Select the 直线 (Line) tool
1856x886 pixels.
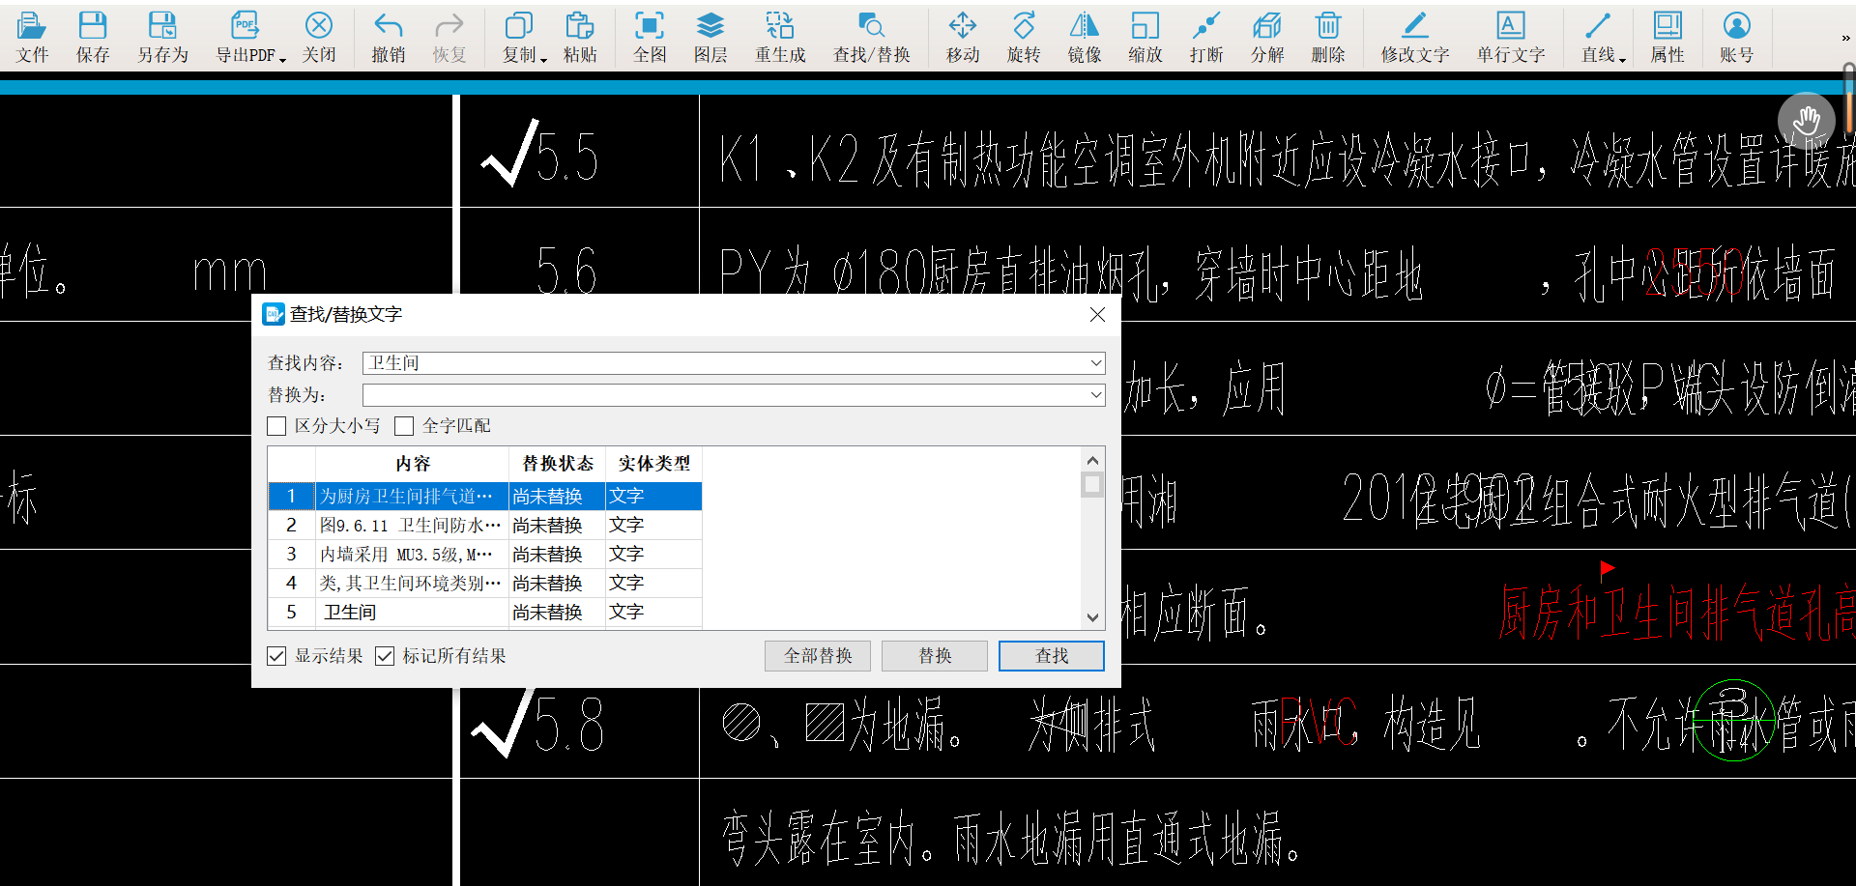click(1598, 38)
